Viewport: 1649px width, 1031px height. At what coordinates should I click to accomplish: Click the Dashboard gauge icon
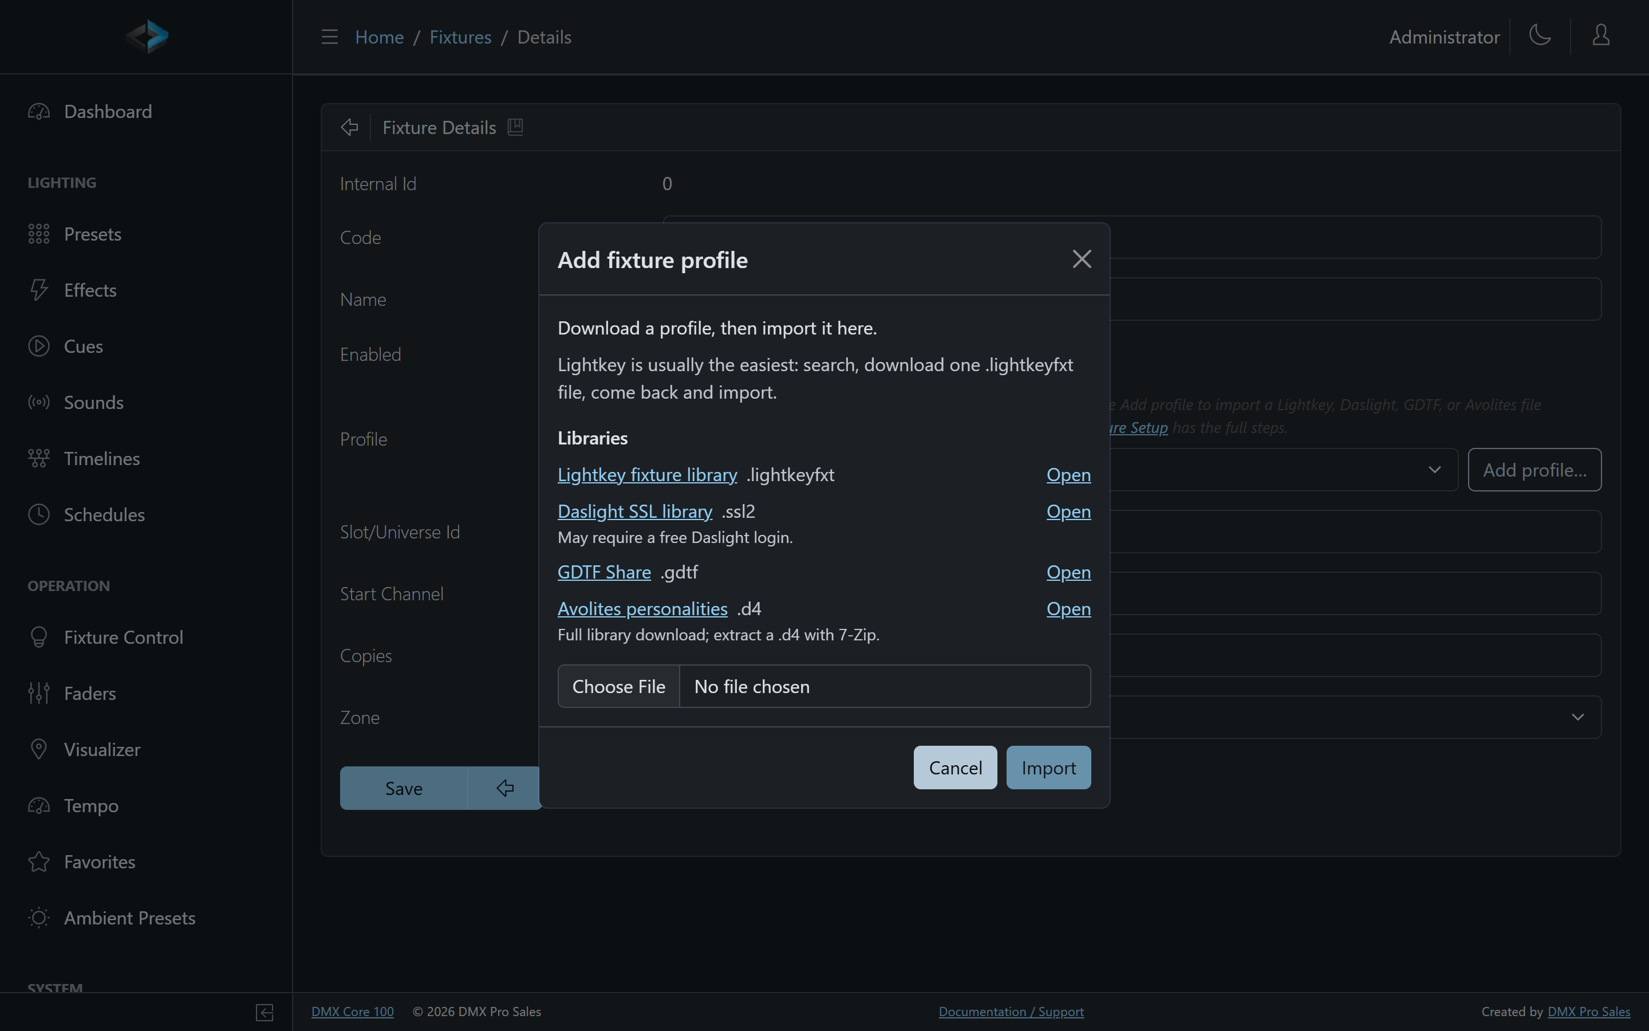39,111
